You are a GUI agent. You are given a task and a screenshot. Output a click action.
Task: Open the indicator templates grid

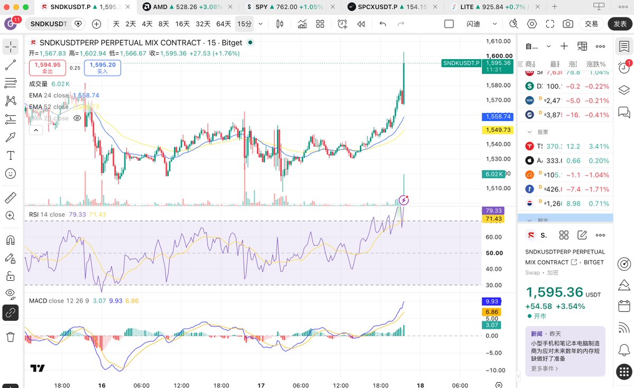click(x=320, y=24)
